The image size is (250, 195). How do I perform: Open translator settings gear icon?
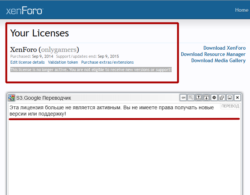(x=214, y=97)
